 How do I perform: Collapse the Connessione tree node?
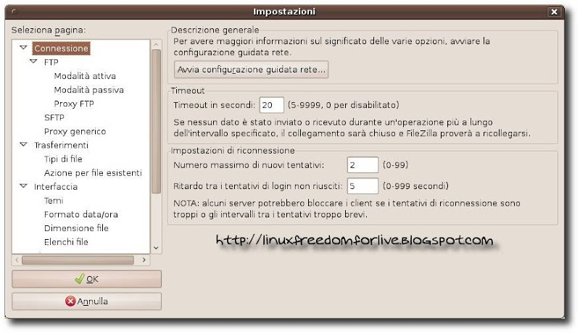pos(23,48)
